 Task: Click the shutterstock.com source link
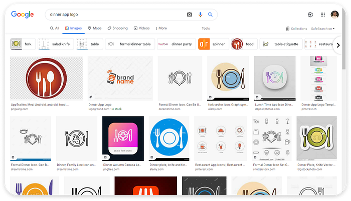tap(264, 169)
